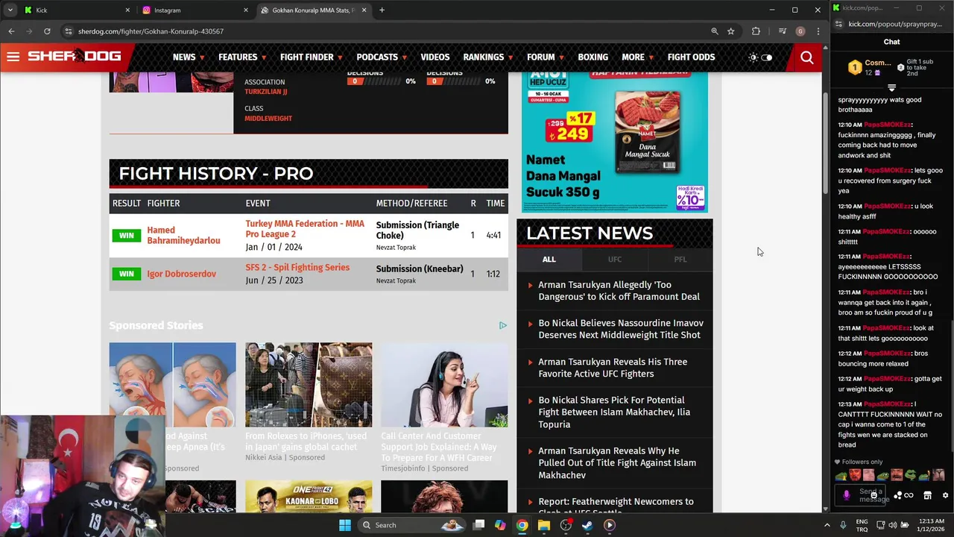The width and height of the screenshot is (954, 537).
Task: Open a new Chrome tab
Action: [x=382, y=10]
